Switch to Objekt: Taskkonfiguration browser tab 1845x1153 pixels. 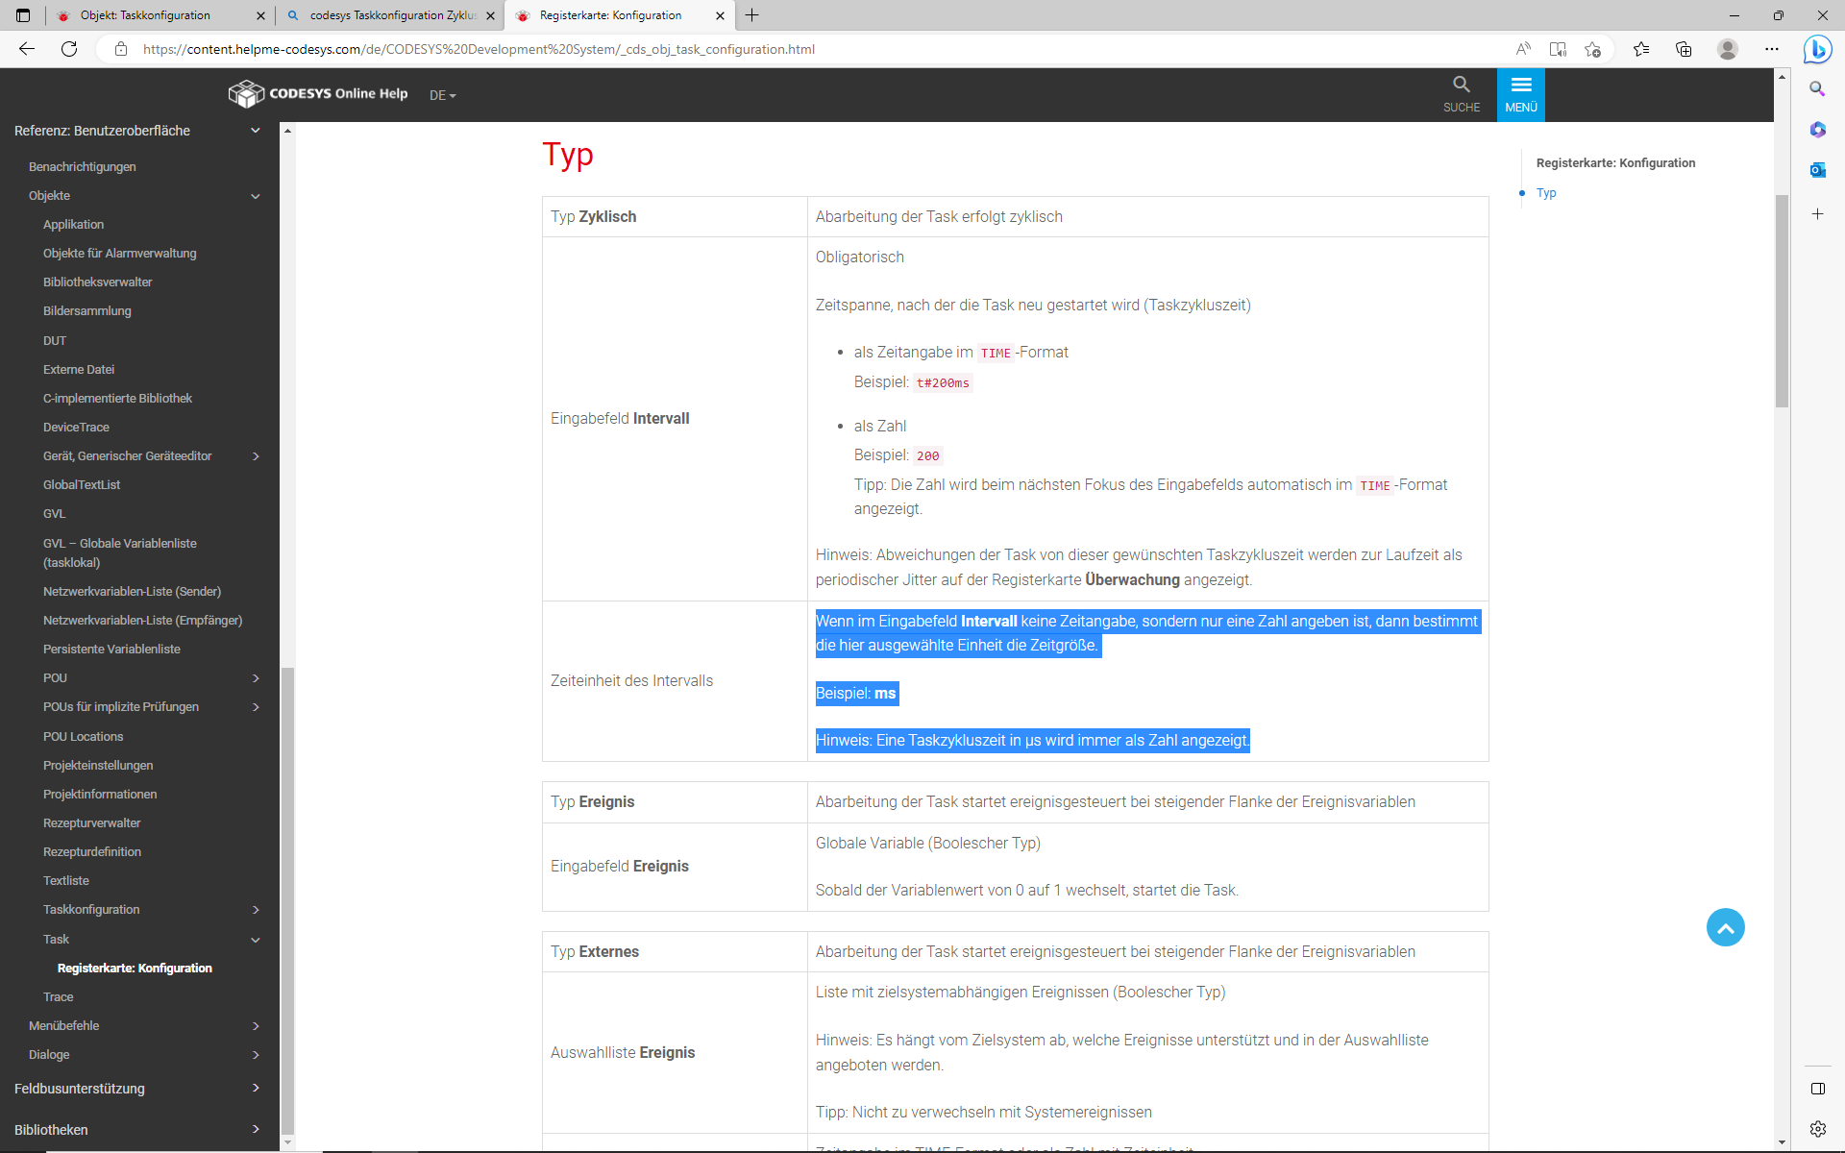[144, 15]
